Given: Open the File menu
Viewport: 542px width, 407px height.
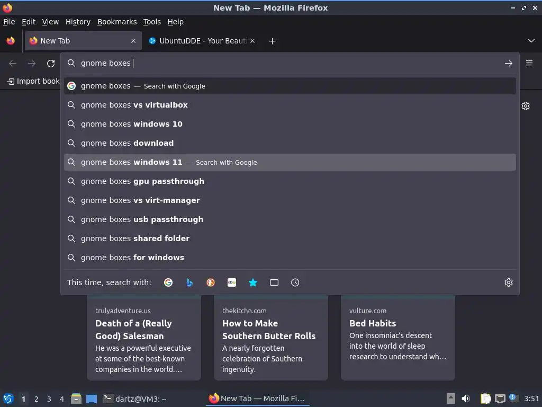Looking at the screenshot, I should coord(9,22).
